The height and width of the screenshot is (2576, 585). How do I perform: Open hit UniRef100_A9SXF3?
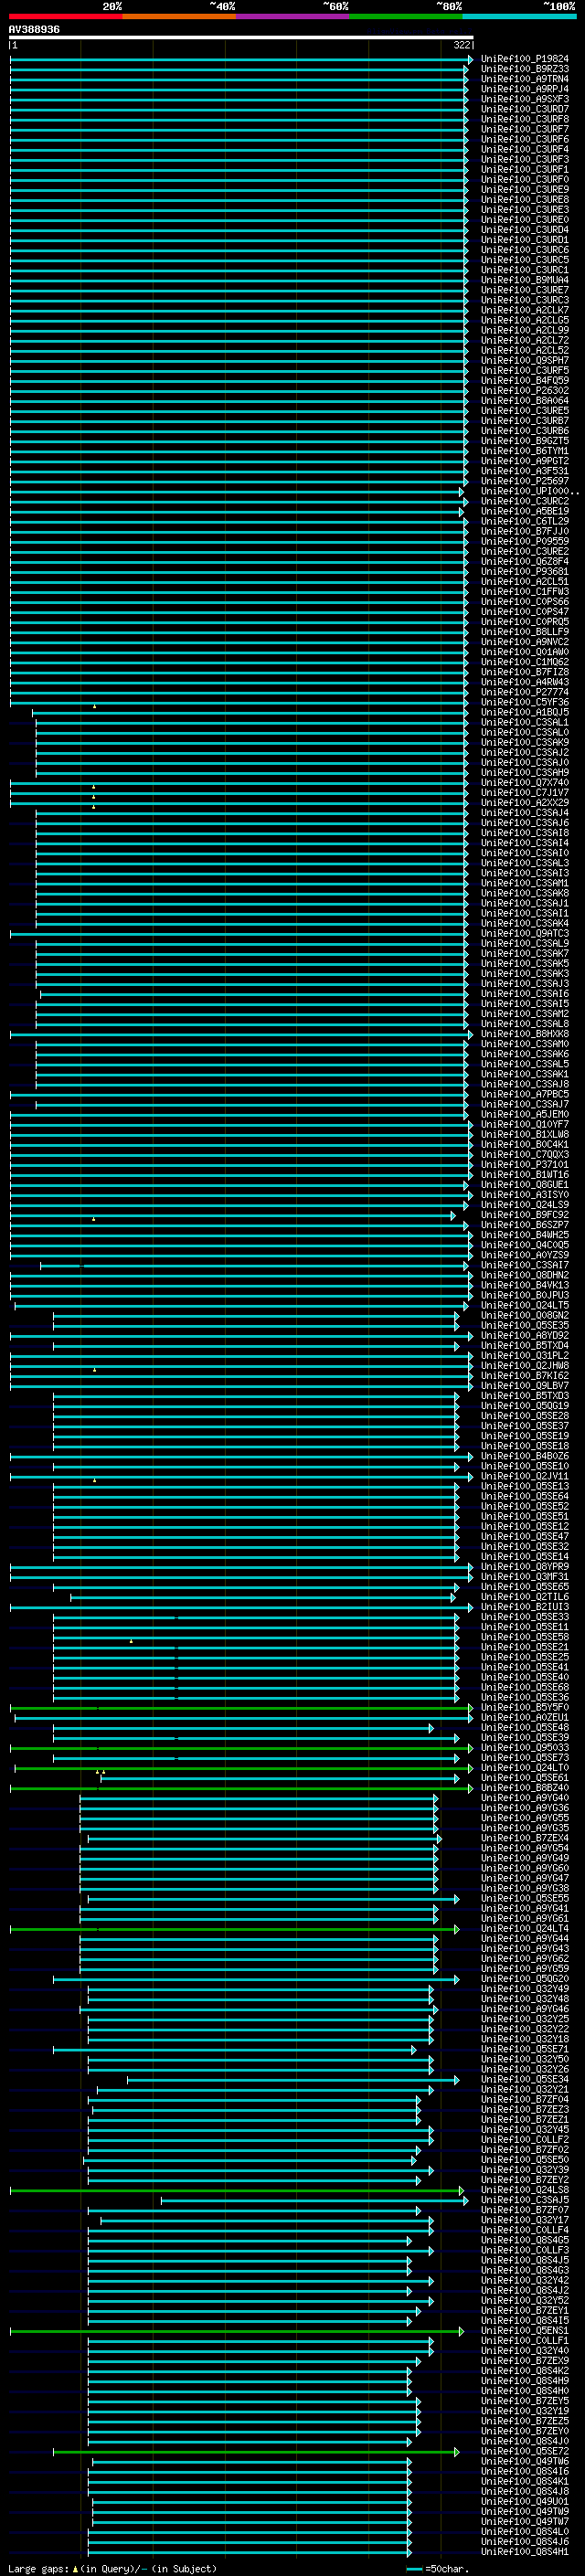click(x=524, y=99)
